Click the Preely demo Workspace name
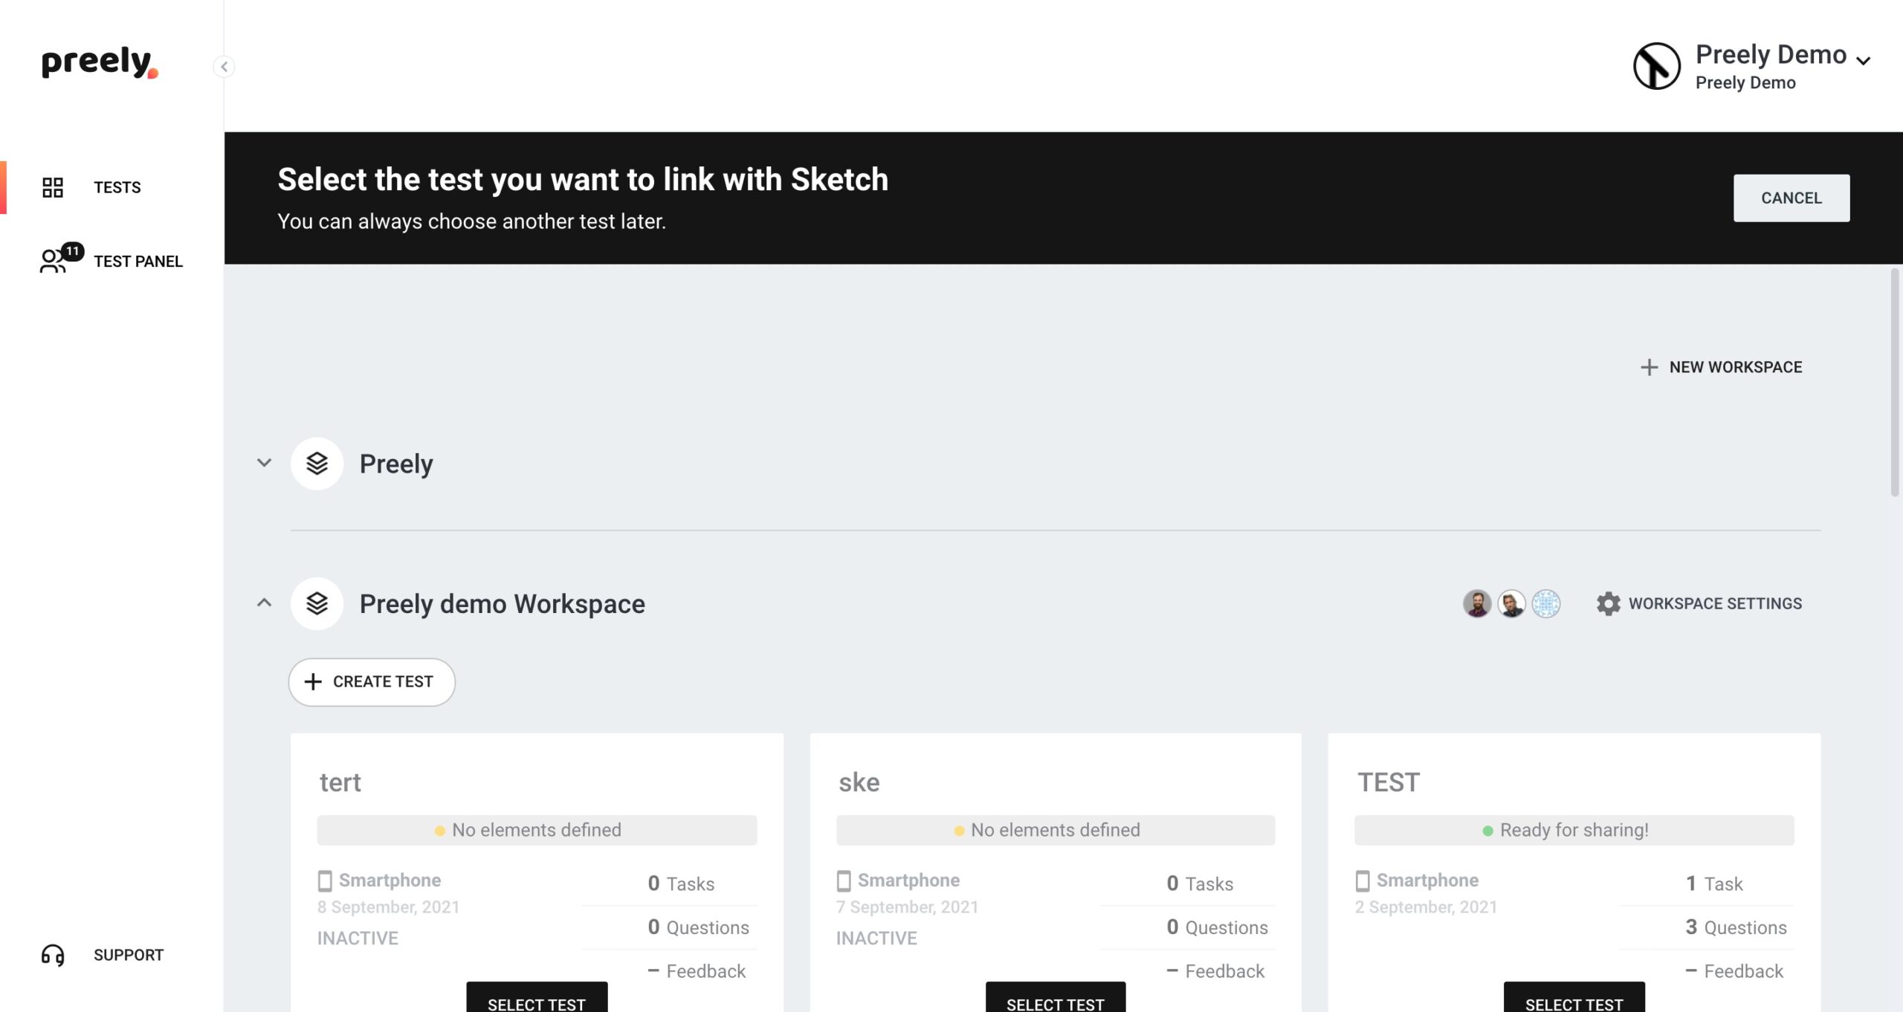The image size is (1903, 1012). click(503, 604)
